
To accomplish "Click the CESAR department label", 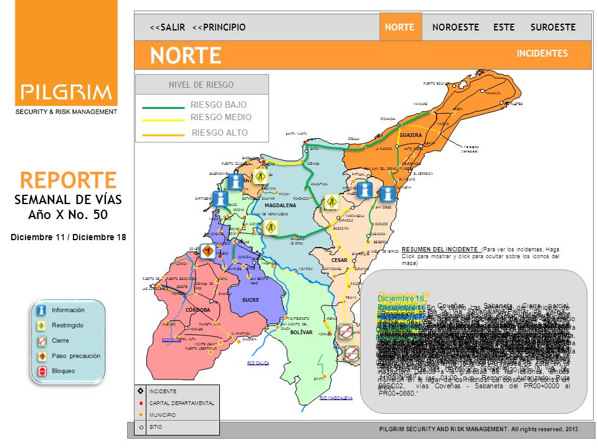I will point(339,260).
